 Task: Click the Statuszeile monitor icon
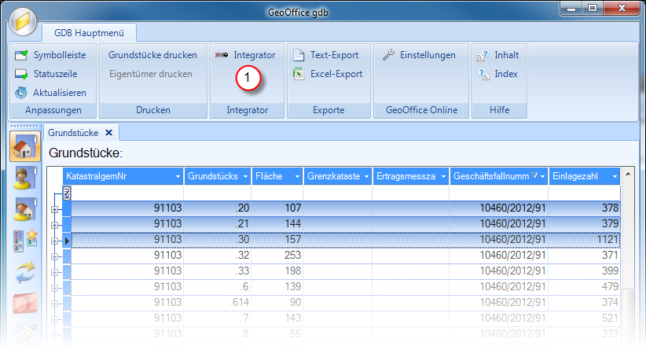[21, 74]
